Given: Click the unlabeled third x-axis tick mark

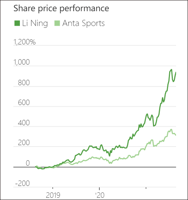Looking at the screenshot, I should (x=146, y=188).
